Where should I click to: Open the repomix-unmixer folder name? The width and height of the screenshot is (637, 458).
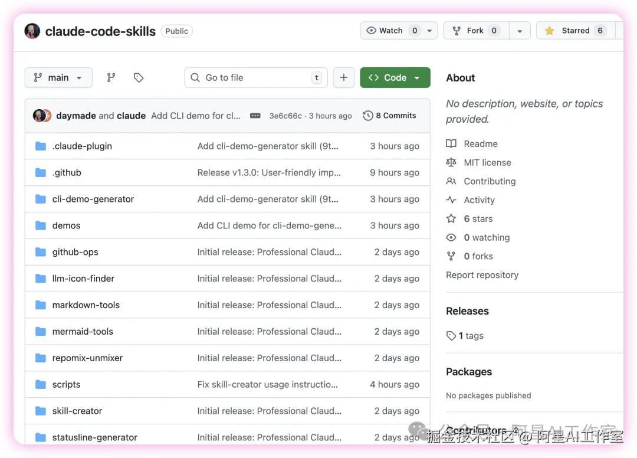point(87,358)
